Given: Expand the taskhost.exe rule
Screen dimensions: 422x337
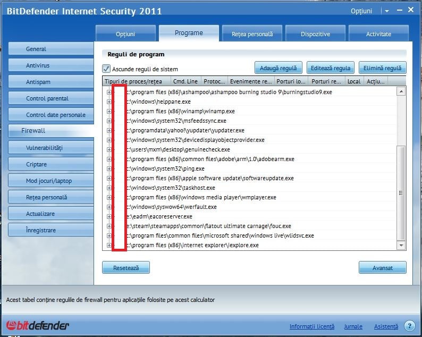Looking at the screenshot, I should [109, 188].
